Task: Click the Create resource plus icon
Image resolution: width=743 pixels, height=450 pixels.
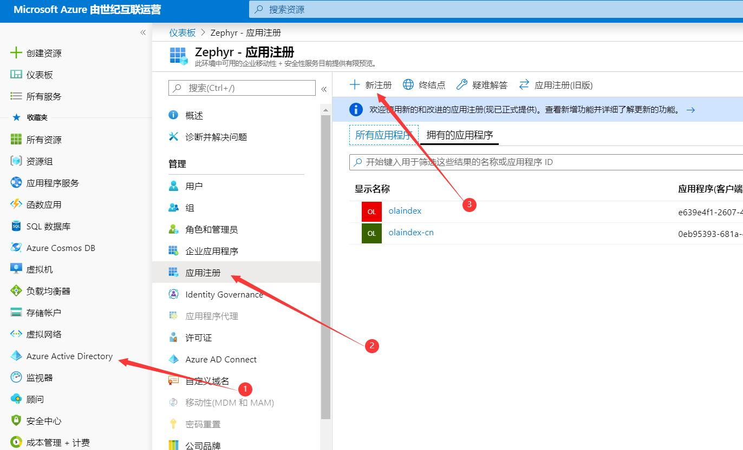Action: [x=16, y=53]
